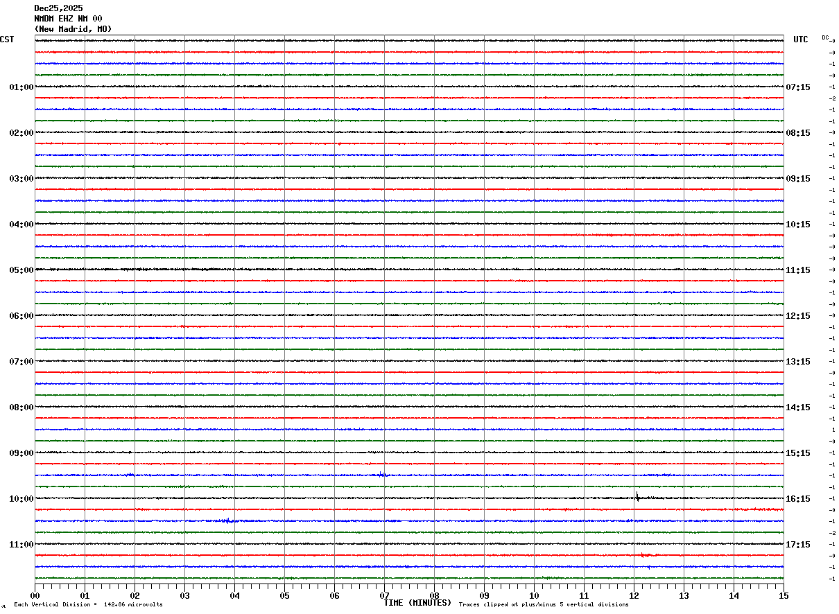Click minute 01 on the time axis
Viewport: 839px width, 614px height.
coord(85,595)
